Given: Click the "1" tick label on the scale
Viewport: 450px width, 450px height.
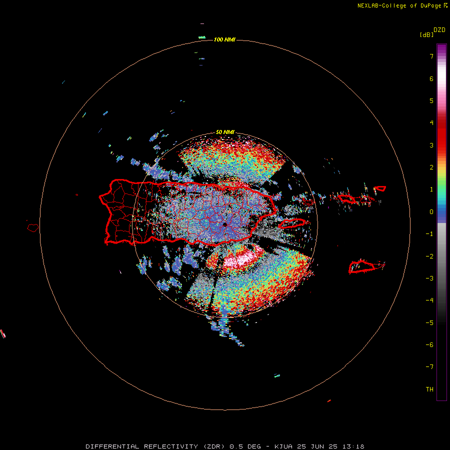Looking at the screenshot, I should point(431,189).
